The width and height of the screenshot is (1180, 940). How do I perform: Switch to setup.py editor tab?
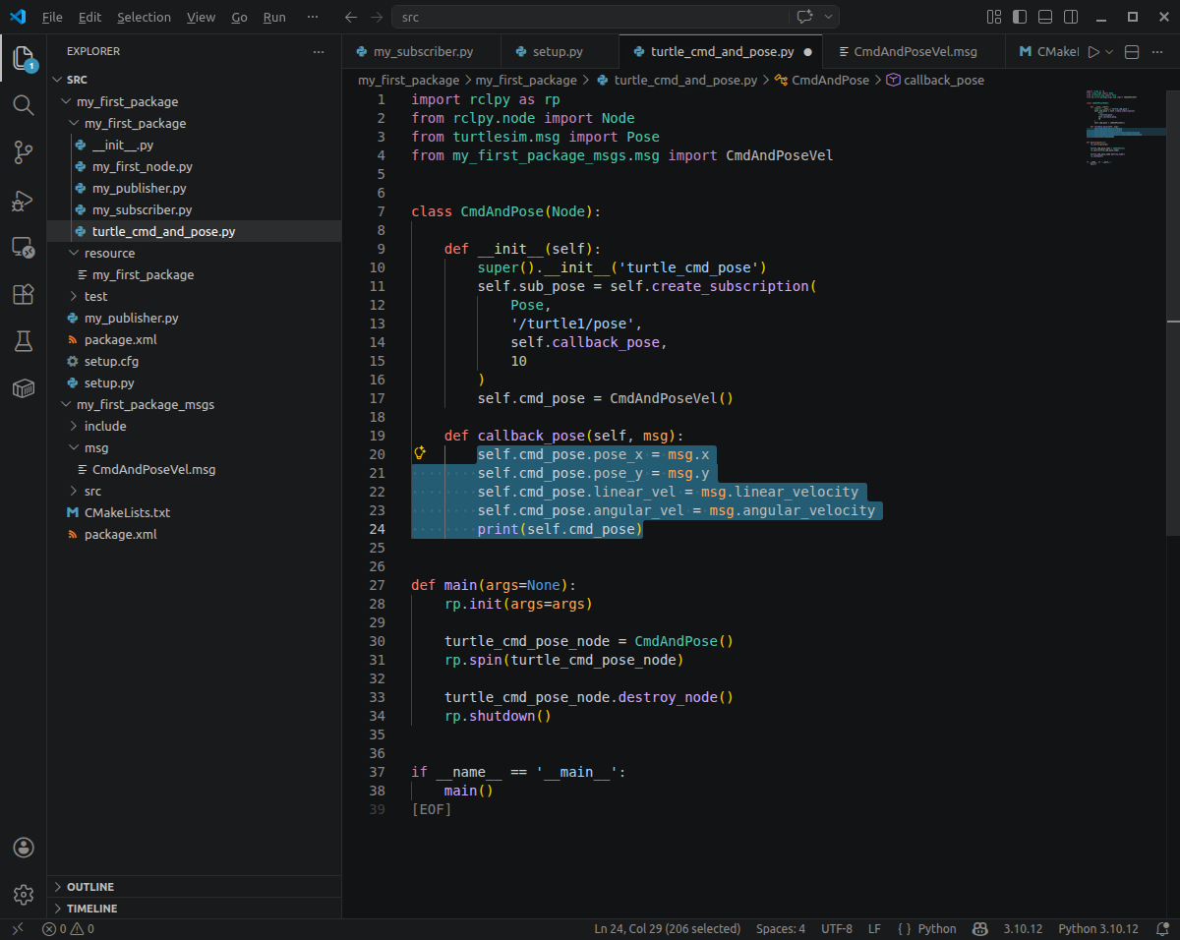tap(558, 52)
